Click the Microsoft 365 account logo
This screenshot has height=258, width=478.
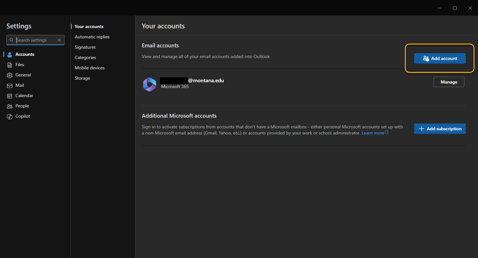tap(149, 84)
